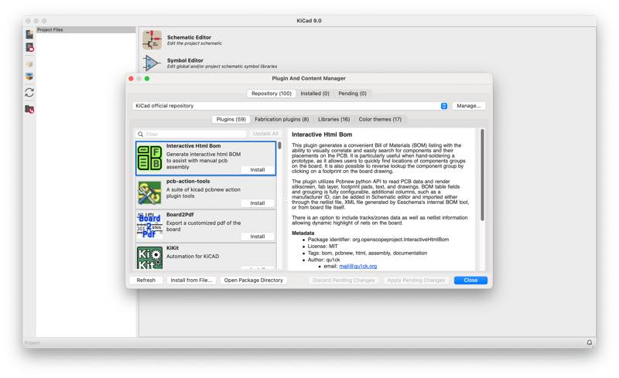Click the Update All button
The width and height of the screenshot is (619, 378).
point(265,134)
